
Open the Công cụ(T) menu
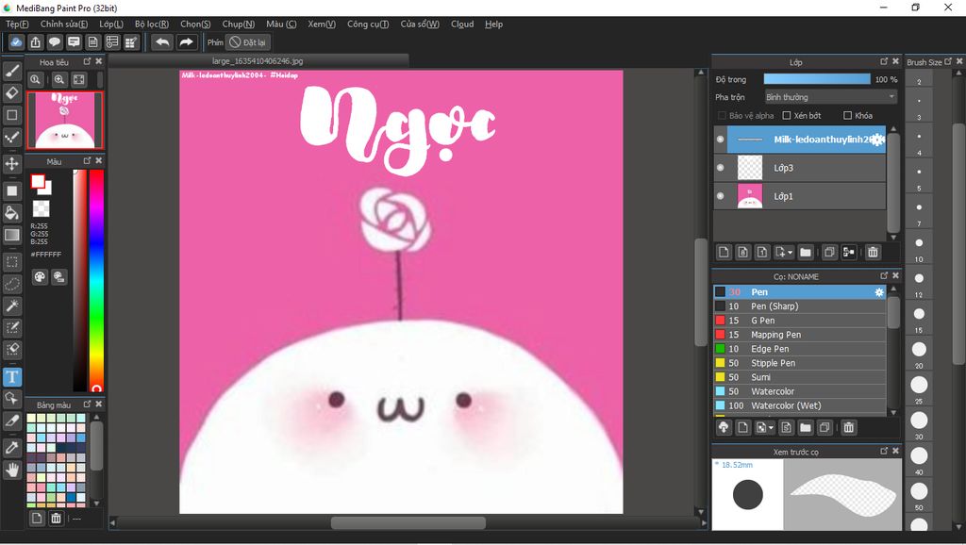pyautogui.click(x=368, y=24)
